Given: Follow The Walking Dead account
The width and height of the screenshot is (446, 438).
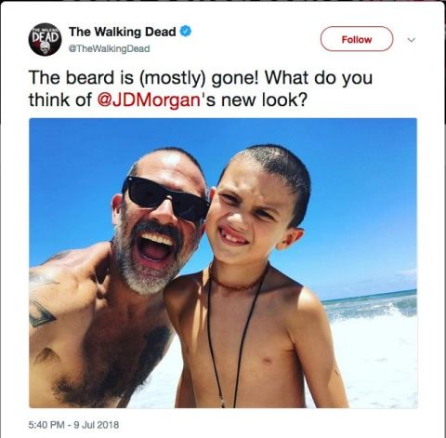Looking at the screenshot, I should [357, 39].
